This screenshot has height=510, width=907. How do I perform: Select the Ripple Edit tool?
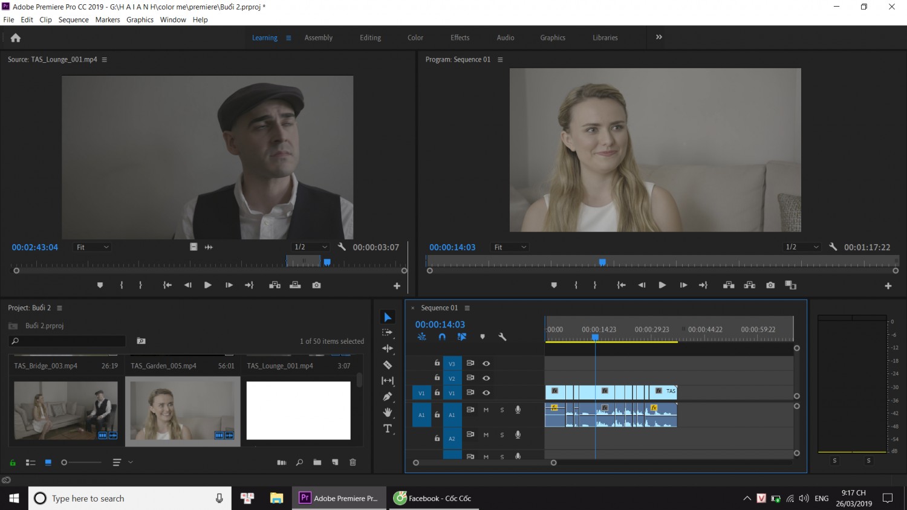click(x=388, y=349)
